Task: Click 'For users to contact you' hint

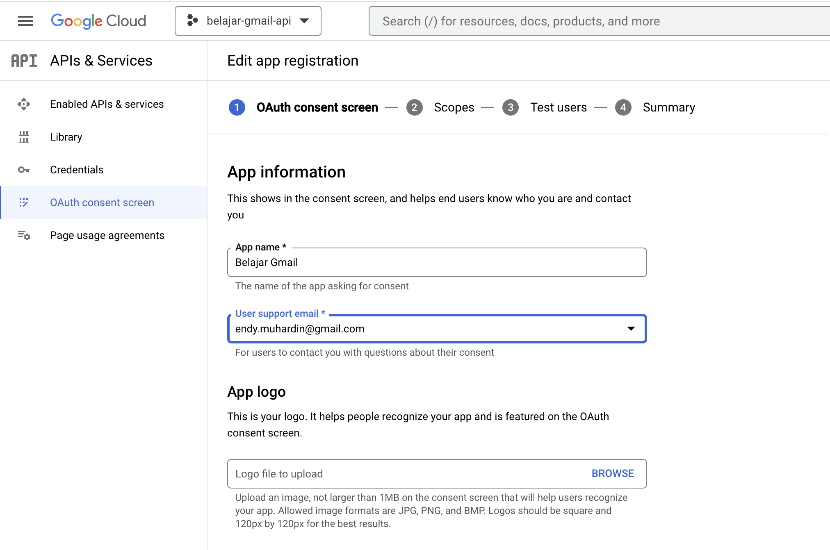Action: [x=365, y=352]
